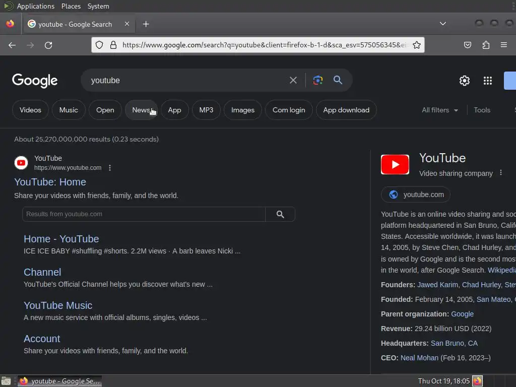Click the taskbar youtube - Google Search window
Viewport: 516px width, 387px height.
tap(59, 381)
